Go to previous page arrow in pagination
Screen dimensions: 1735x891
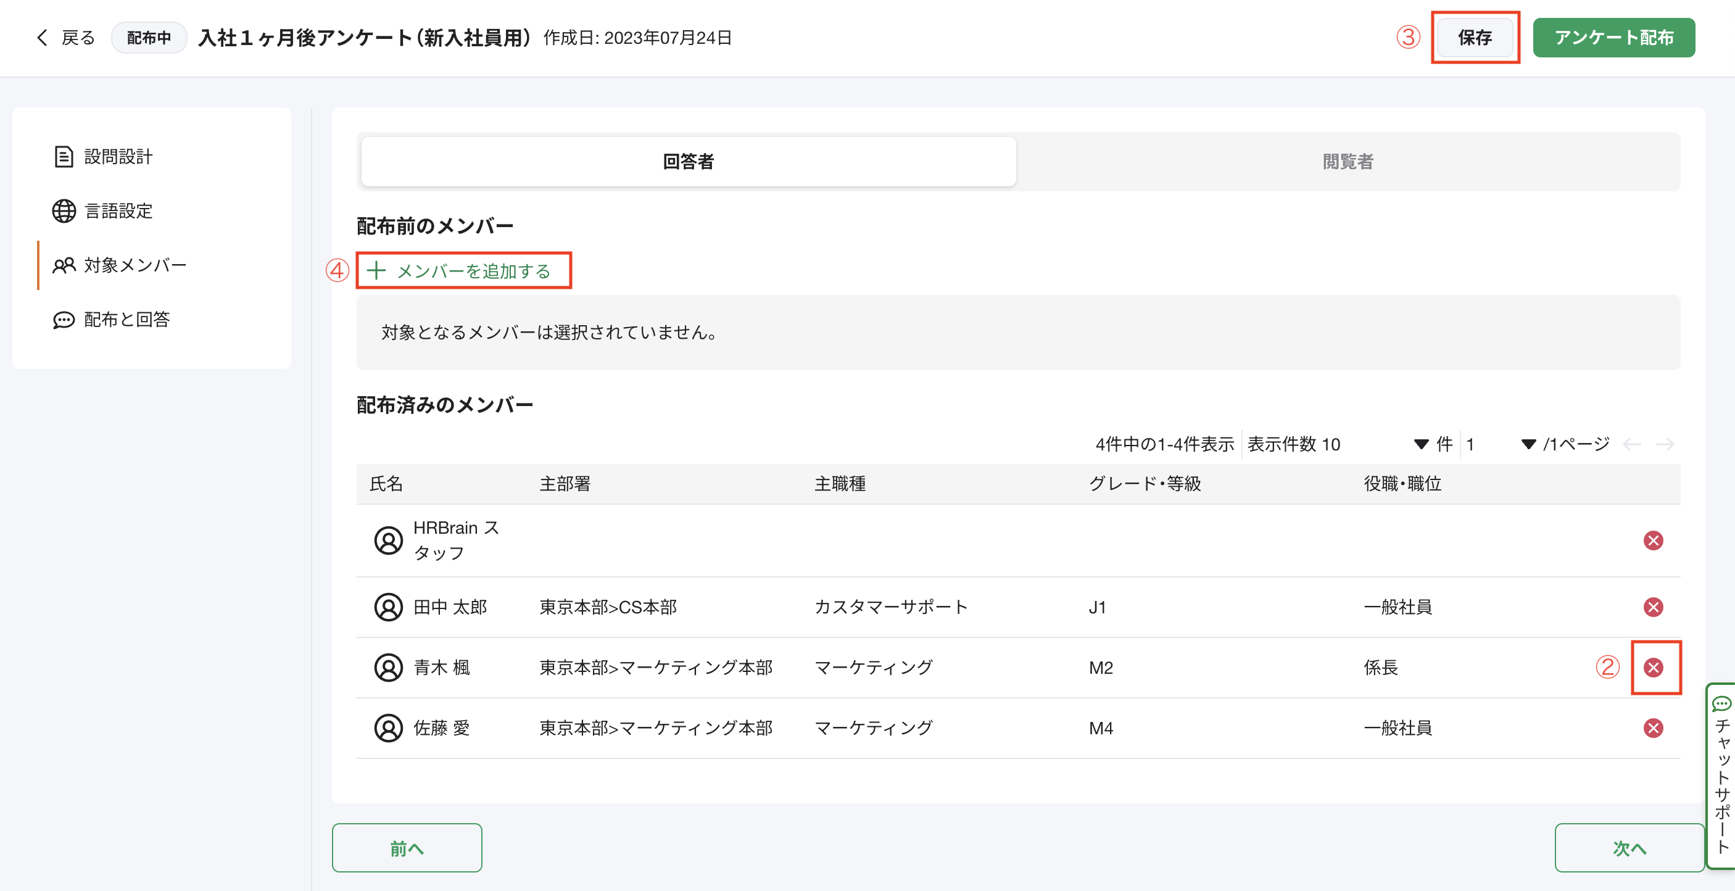[x=1633, y=444]
